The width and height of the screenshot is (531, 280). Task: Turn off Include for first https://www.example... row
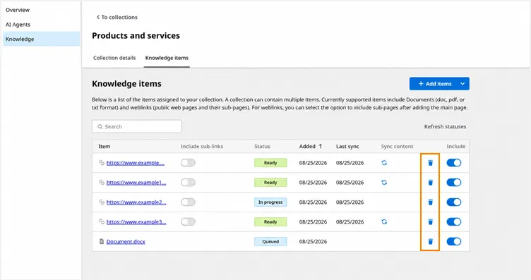coord(454,163)
